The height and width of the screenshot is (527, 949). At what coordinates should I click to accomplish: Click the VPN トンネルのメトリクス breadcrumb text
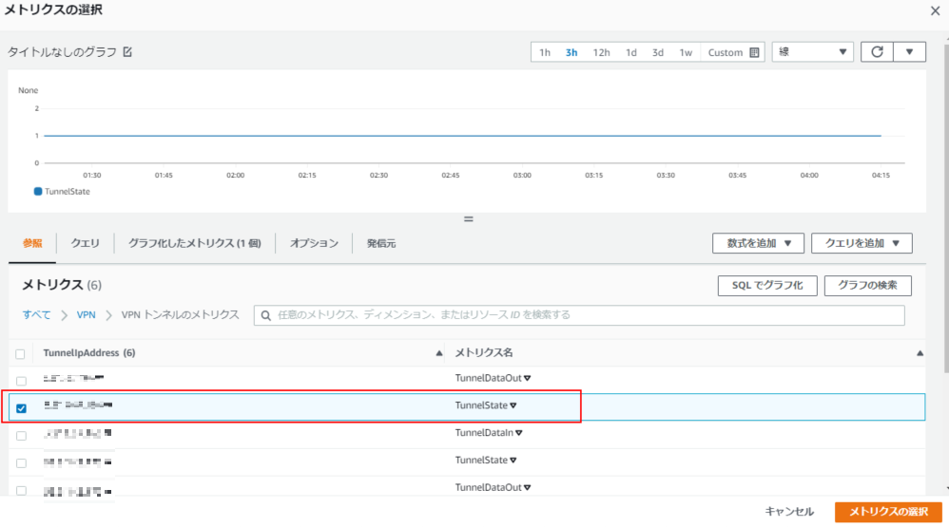pos(181,315)
